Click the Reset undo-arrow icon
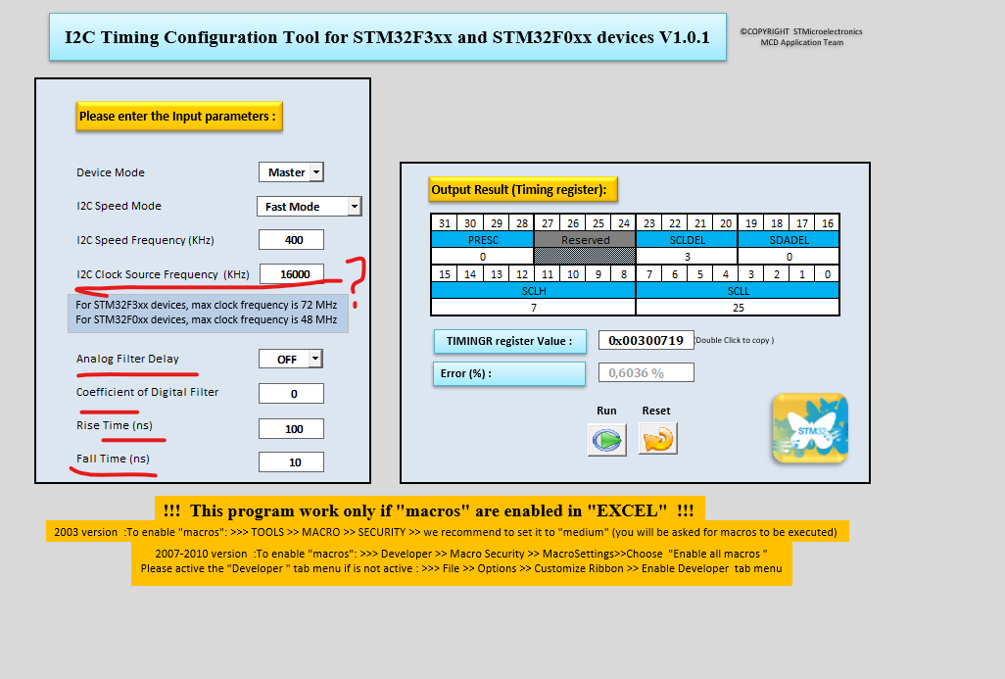The image size is (1005, 679). [657, 439]
